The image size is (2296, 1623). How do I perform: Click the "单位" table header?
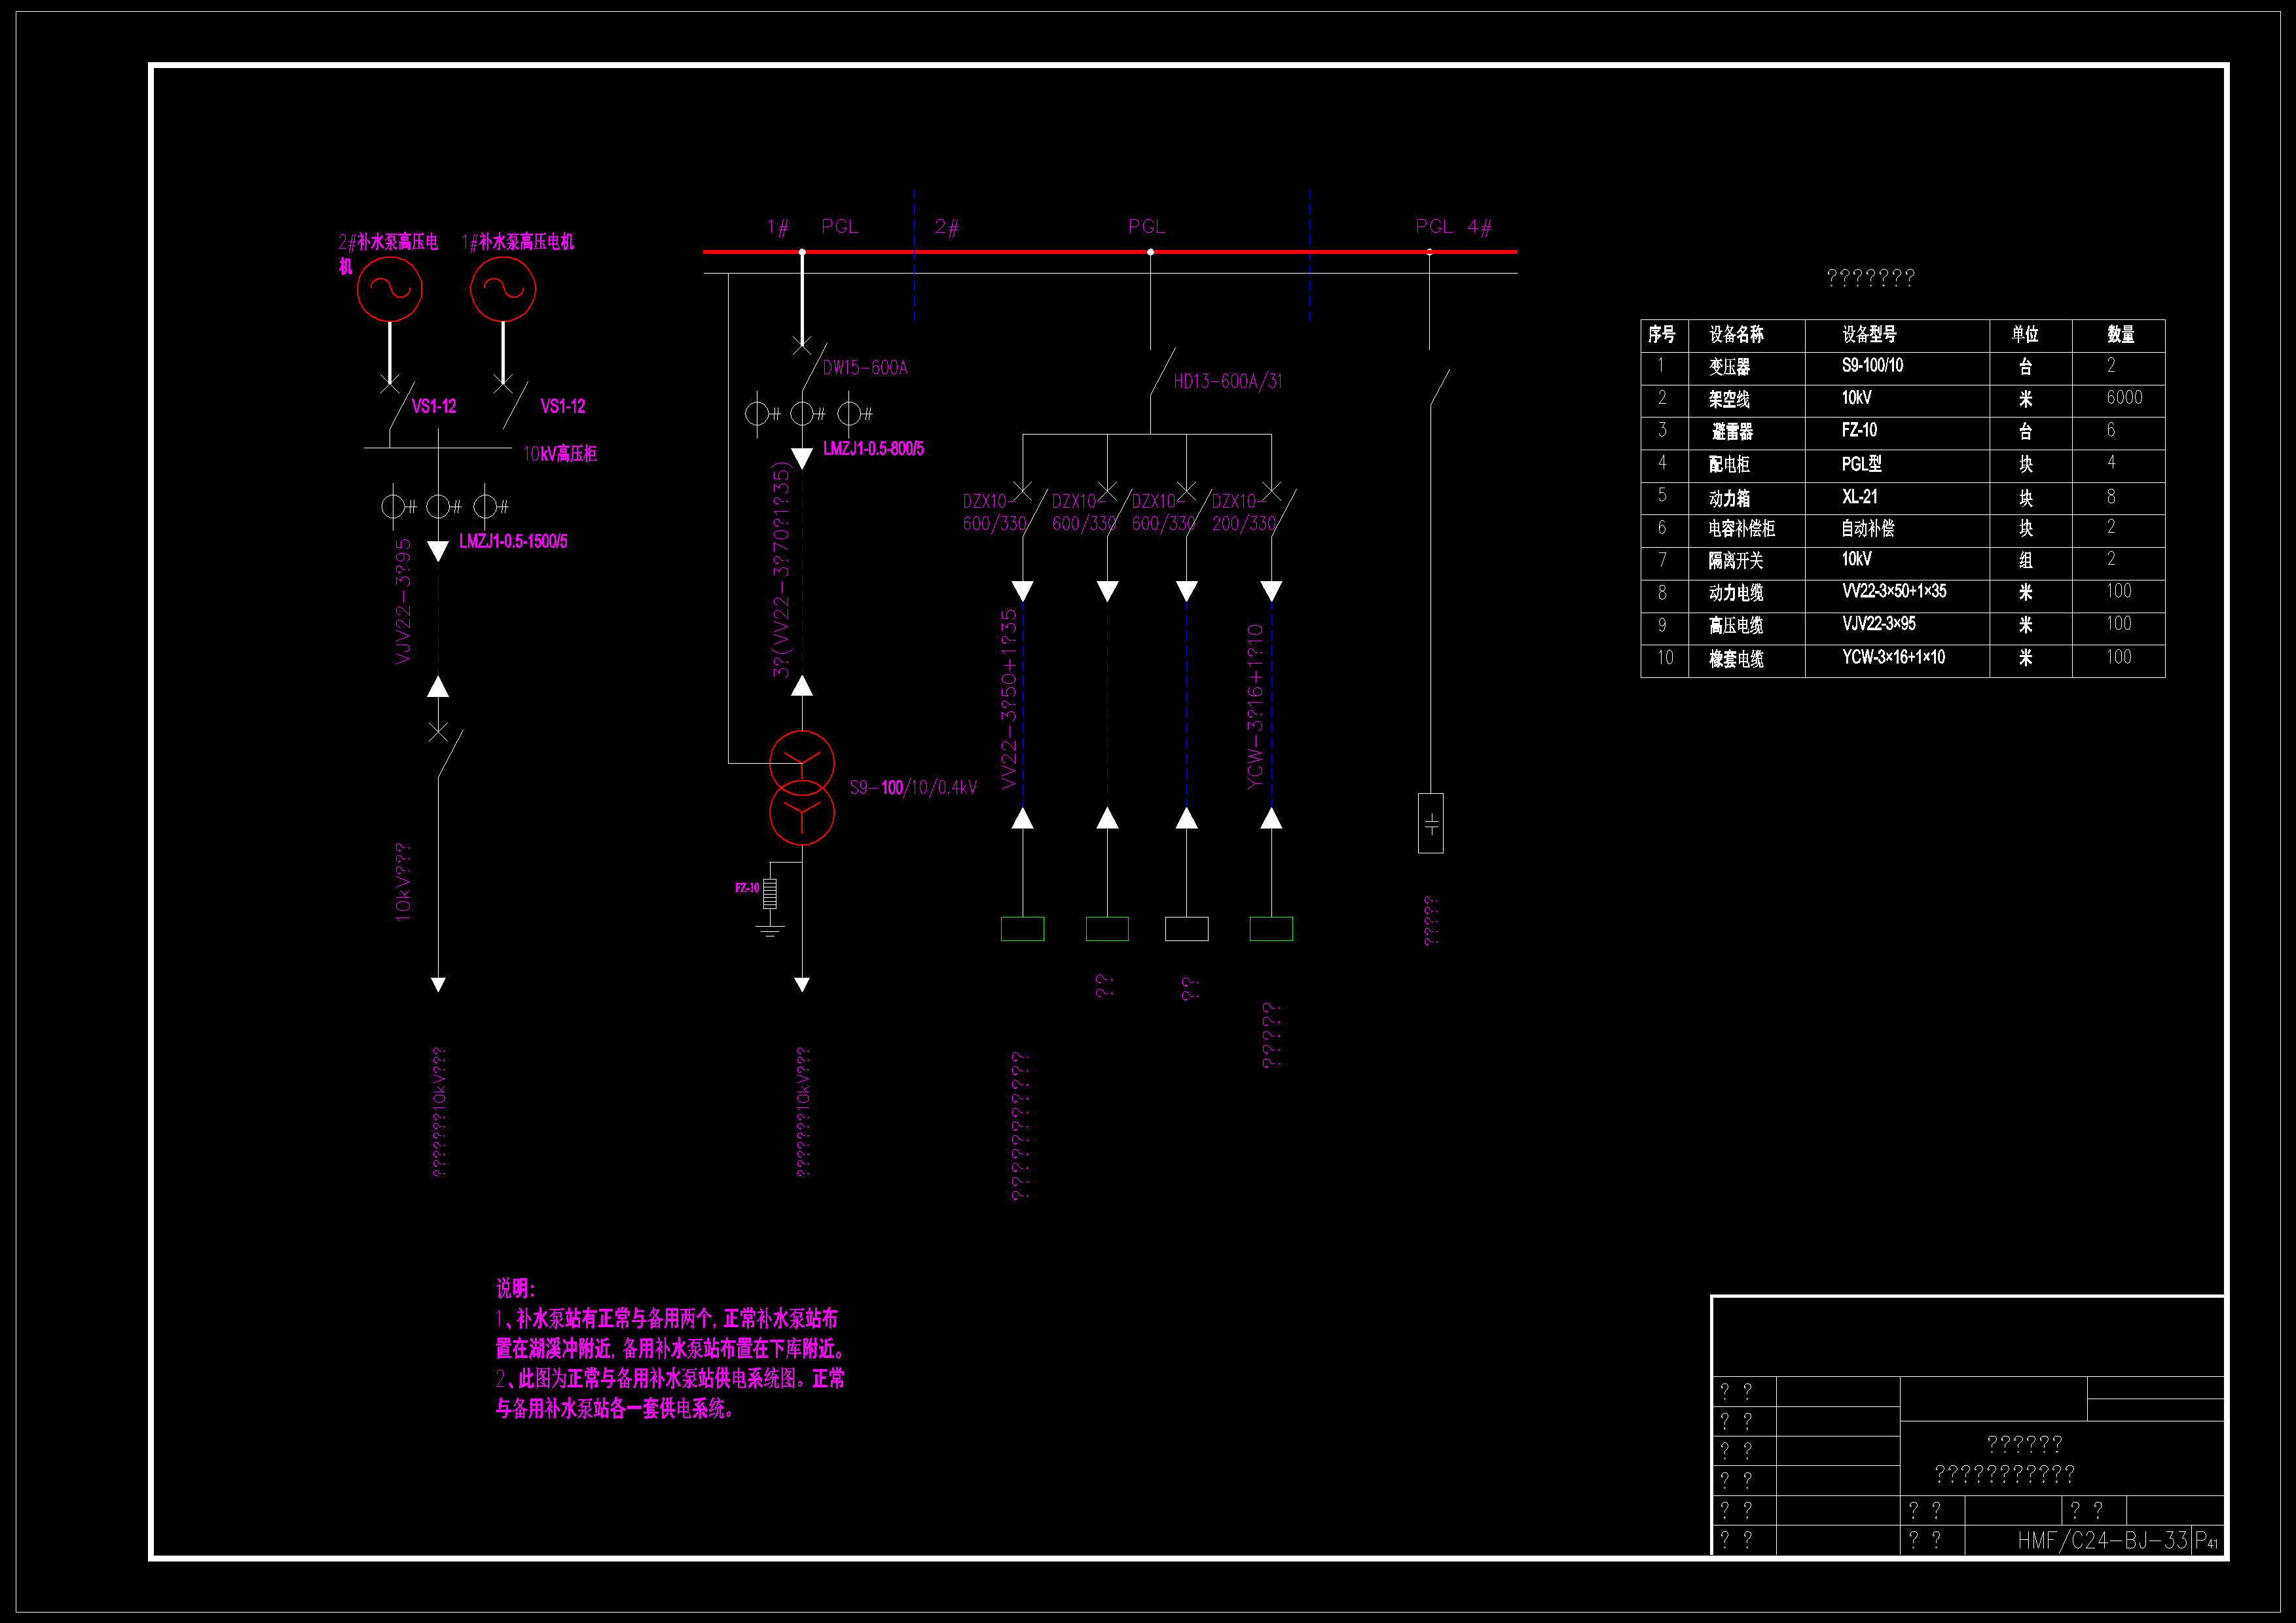2025,335
